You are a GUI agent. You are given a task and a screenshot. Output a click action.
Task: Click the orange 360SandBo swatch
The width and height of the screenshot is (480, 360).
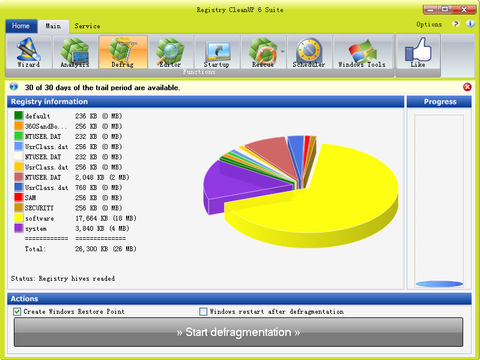[x=19, y=126]
